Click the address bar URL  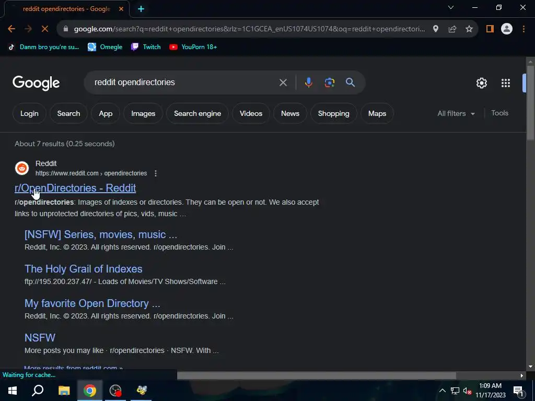tap(250, 29)
